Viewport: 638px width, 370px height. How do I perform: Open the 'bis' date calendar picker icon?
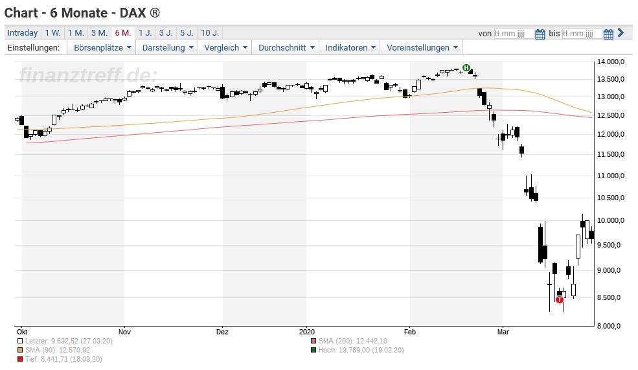[x=608, y=34]
